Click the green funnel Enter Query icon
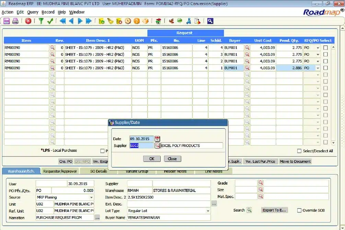This screenshot has height=230, width=345. coord(41,21)
